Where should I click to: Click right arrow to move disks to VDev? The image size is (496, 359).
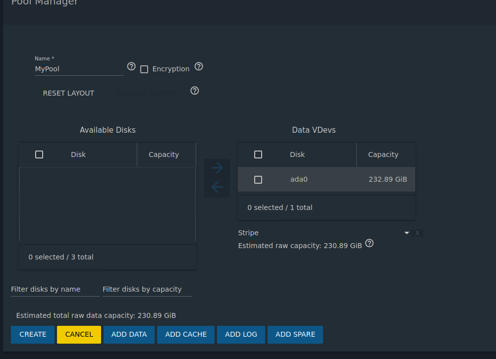click(217, 168)
